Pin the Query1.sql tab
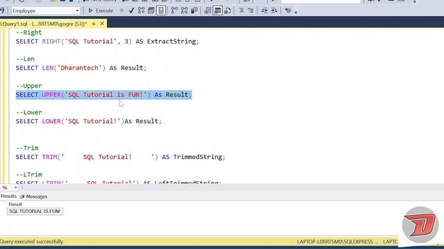444x249 pixels. 94,24
